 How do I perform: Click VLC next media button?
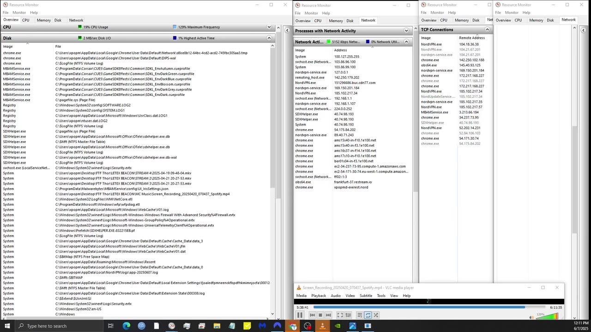click(x=328, y=315)
